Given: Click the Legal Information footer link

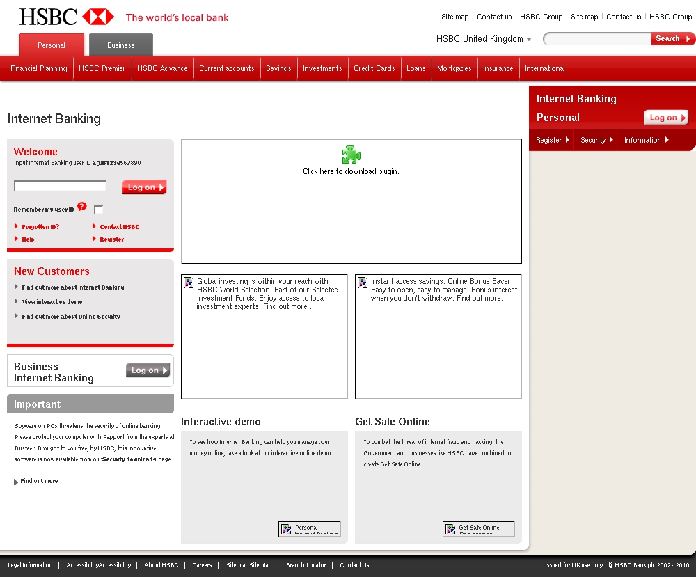Looking at the screenshot, I should point(30,565).
